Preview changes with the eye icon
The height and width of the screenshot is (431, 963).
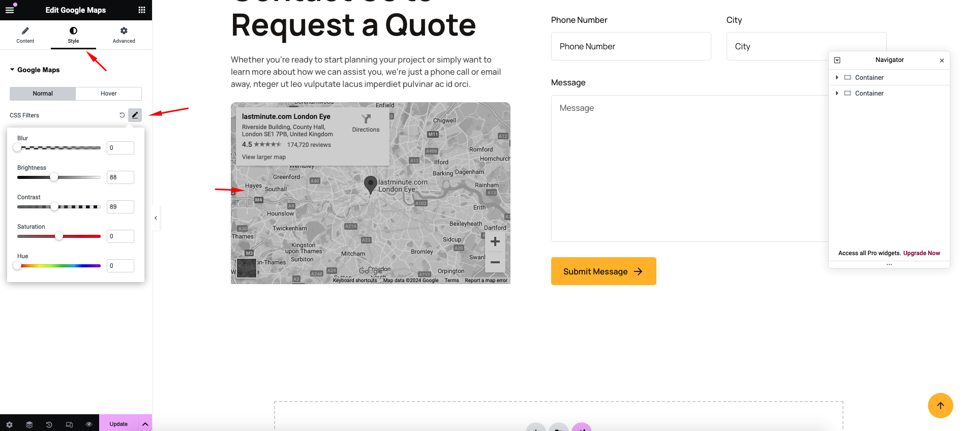[89, 424]
